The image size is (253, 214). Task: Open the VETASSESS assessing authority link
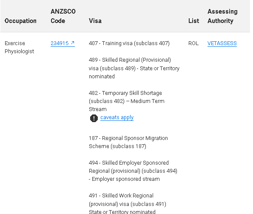(x=222, y=43)
